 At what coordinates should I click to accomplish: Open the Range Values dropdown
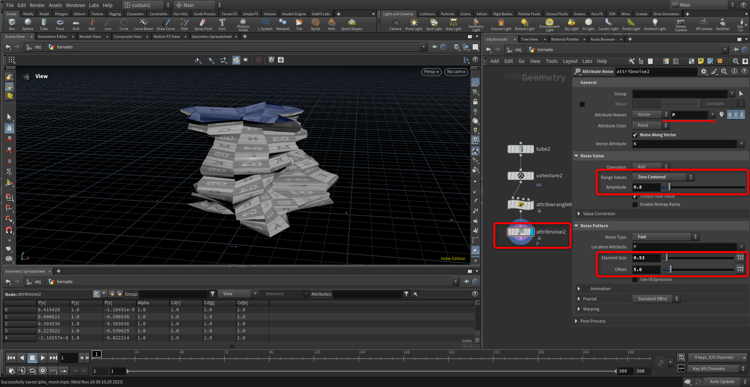662,177
